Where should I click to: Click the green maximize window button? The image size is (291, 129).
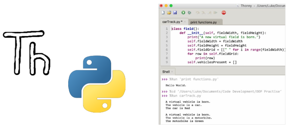(171, 6)
